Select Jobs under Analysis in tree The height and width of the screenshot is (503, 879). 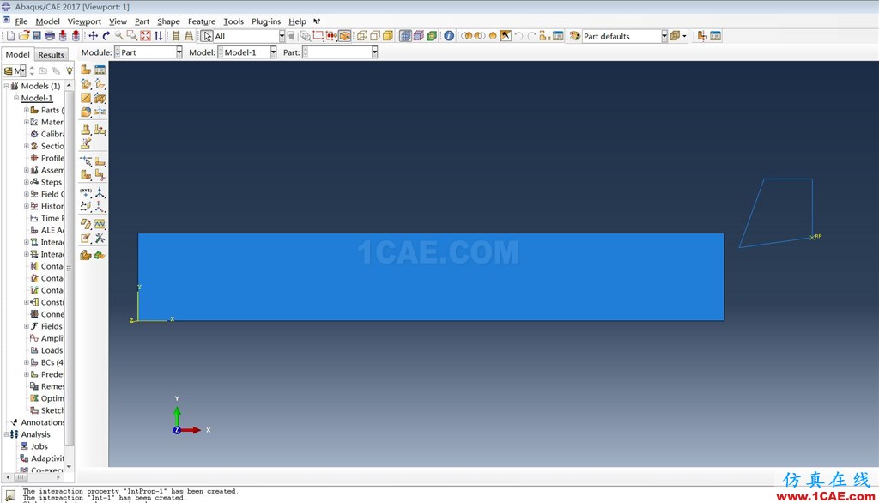point(39,446)
